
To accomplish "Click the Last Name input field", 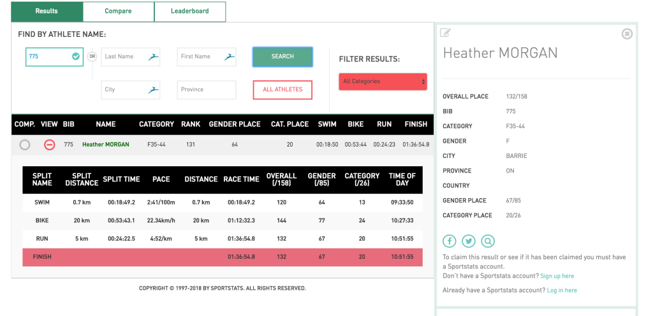I will point(124,57).
